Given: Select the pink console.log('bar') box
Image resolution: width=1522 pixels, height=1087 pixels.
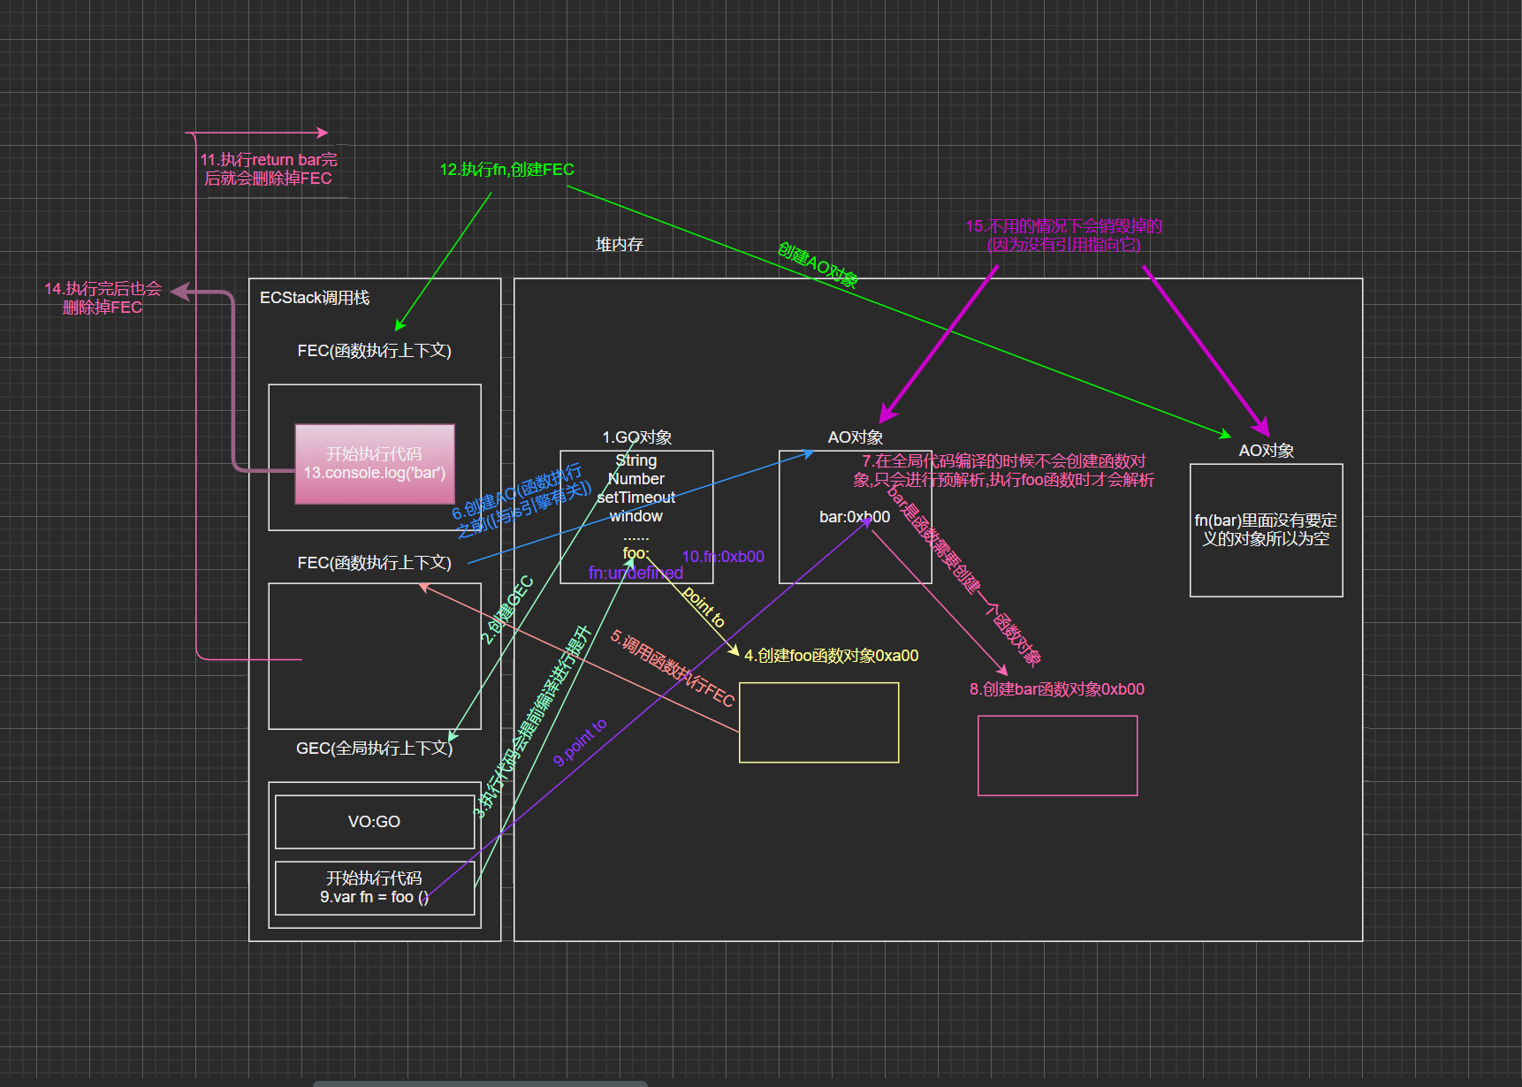Looking at the screenshot, I should click(374, 464).
